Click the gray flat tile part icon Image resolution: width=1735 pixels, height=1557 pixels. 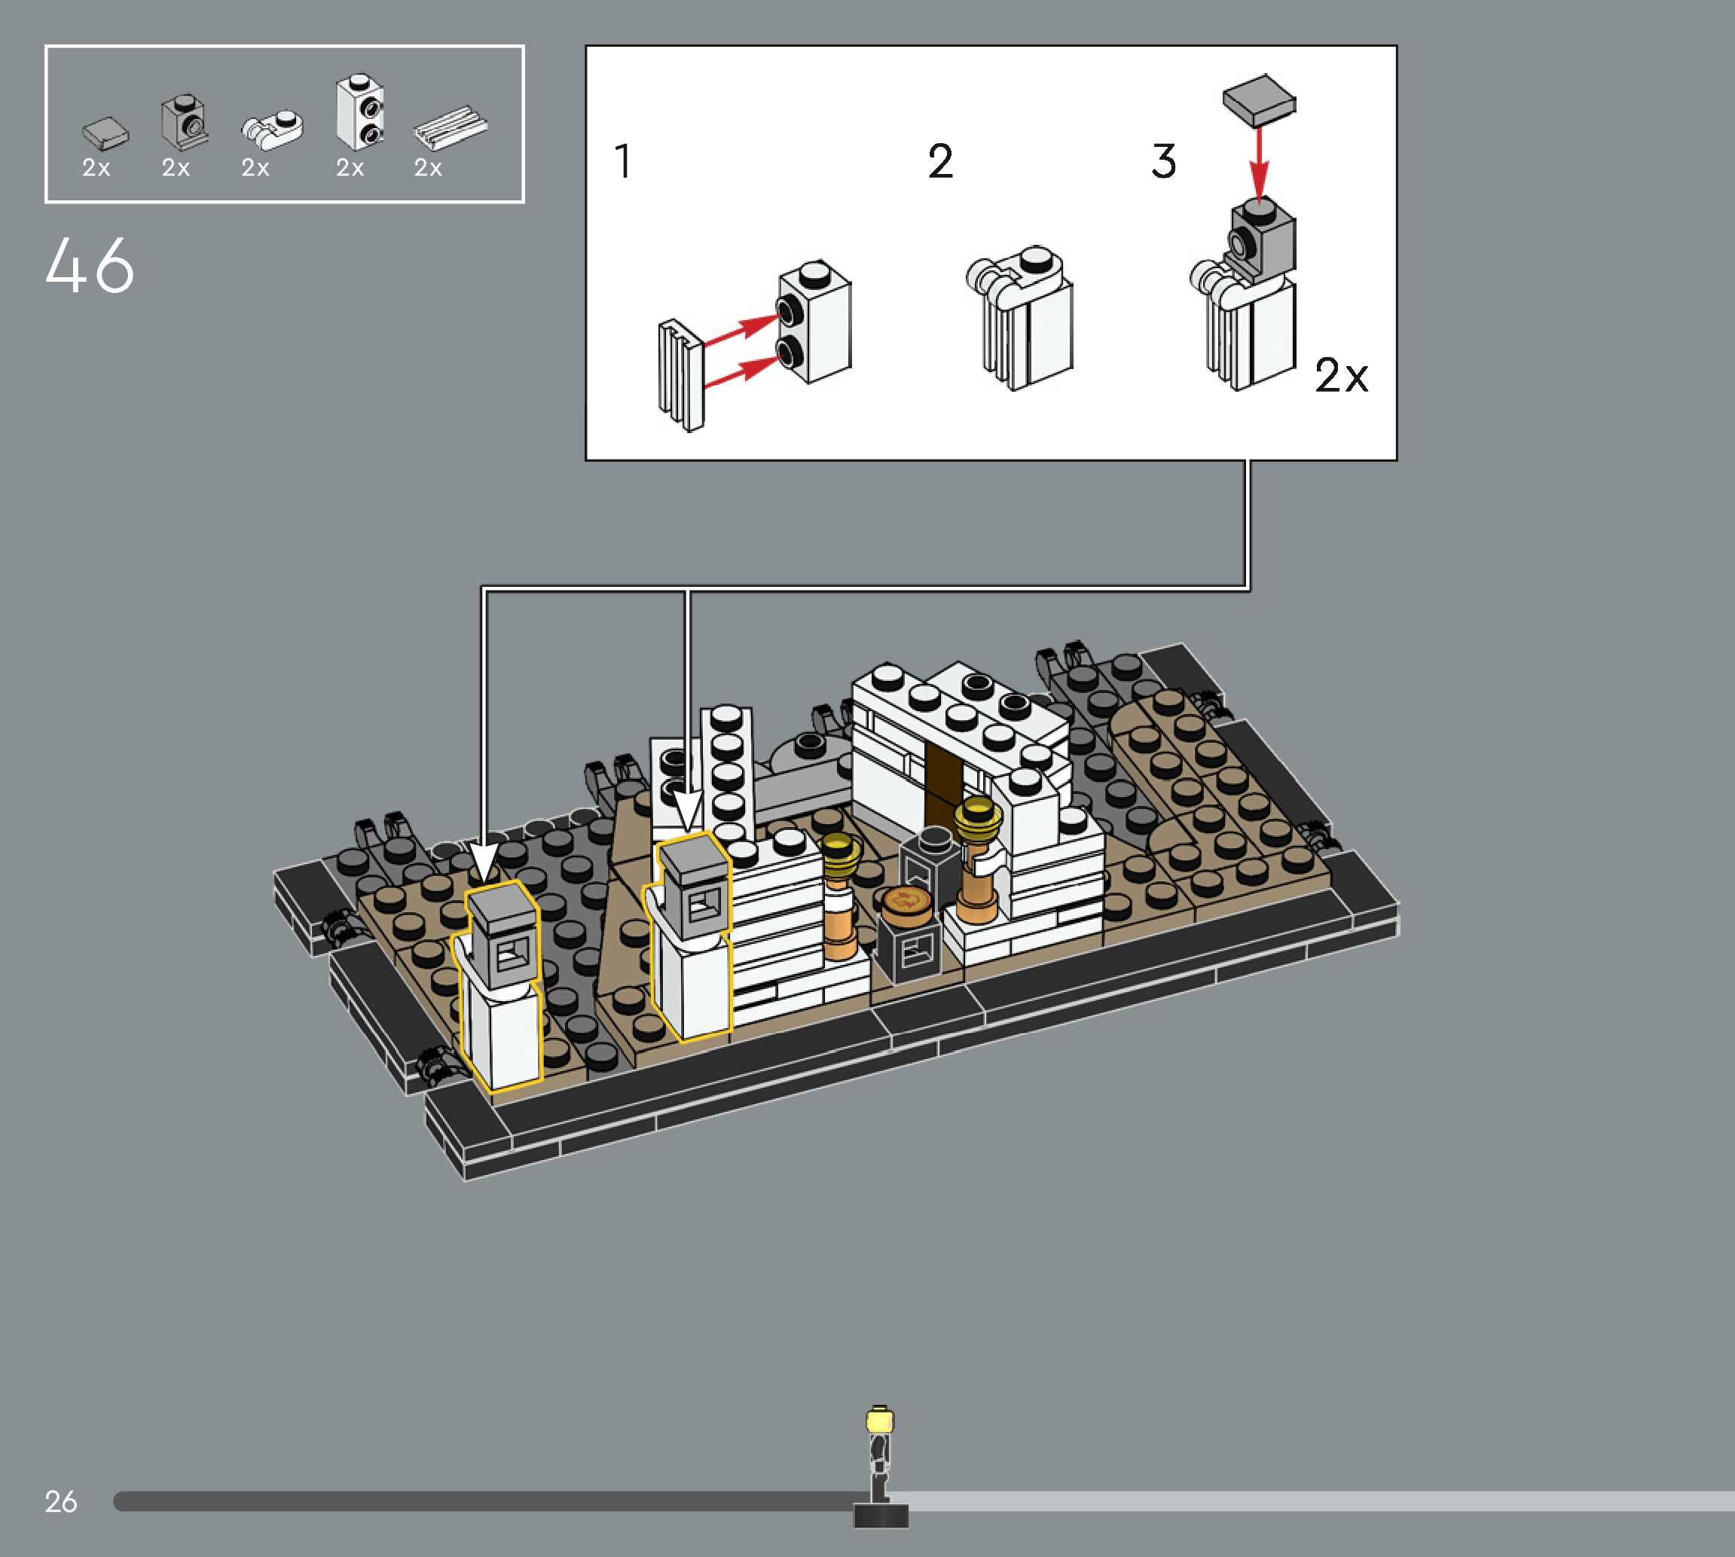pyautogui.click(x=105, y=133)
